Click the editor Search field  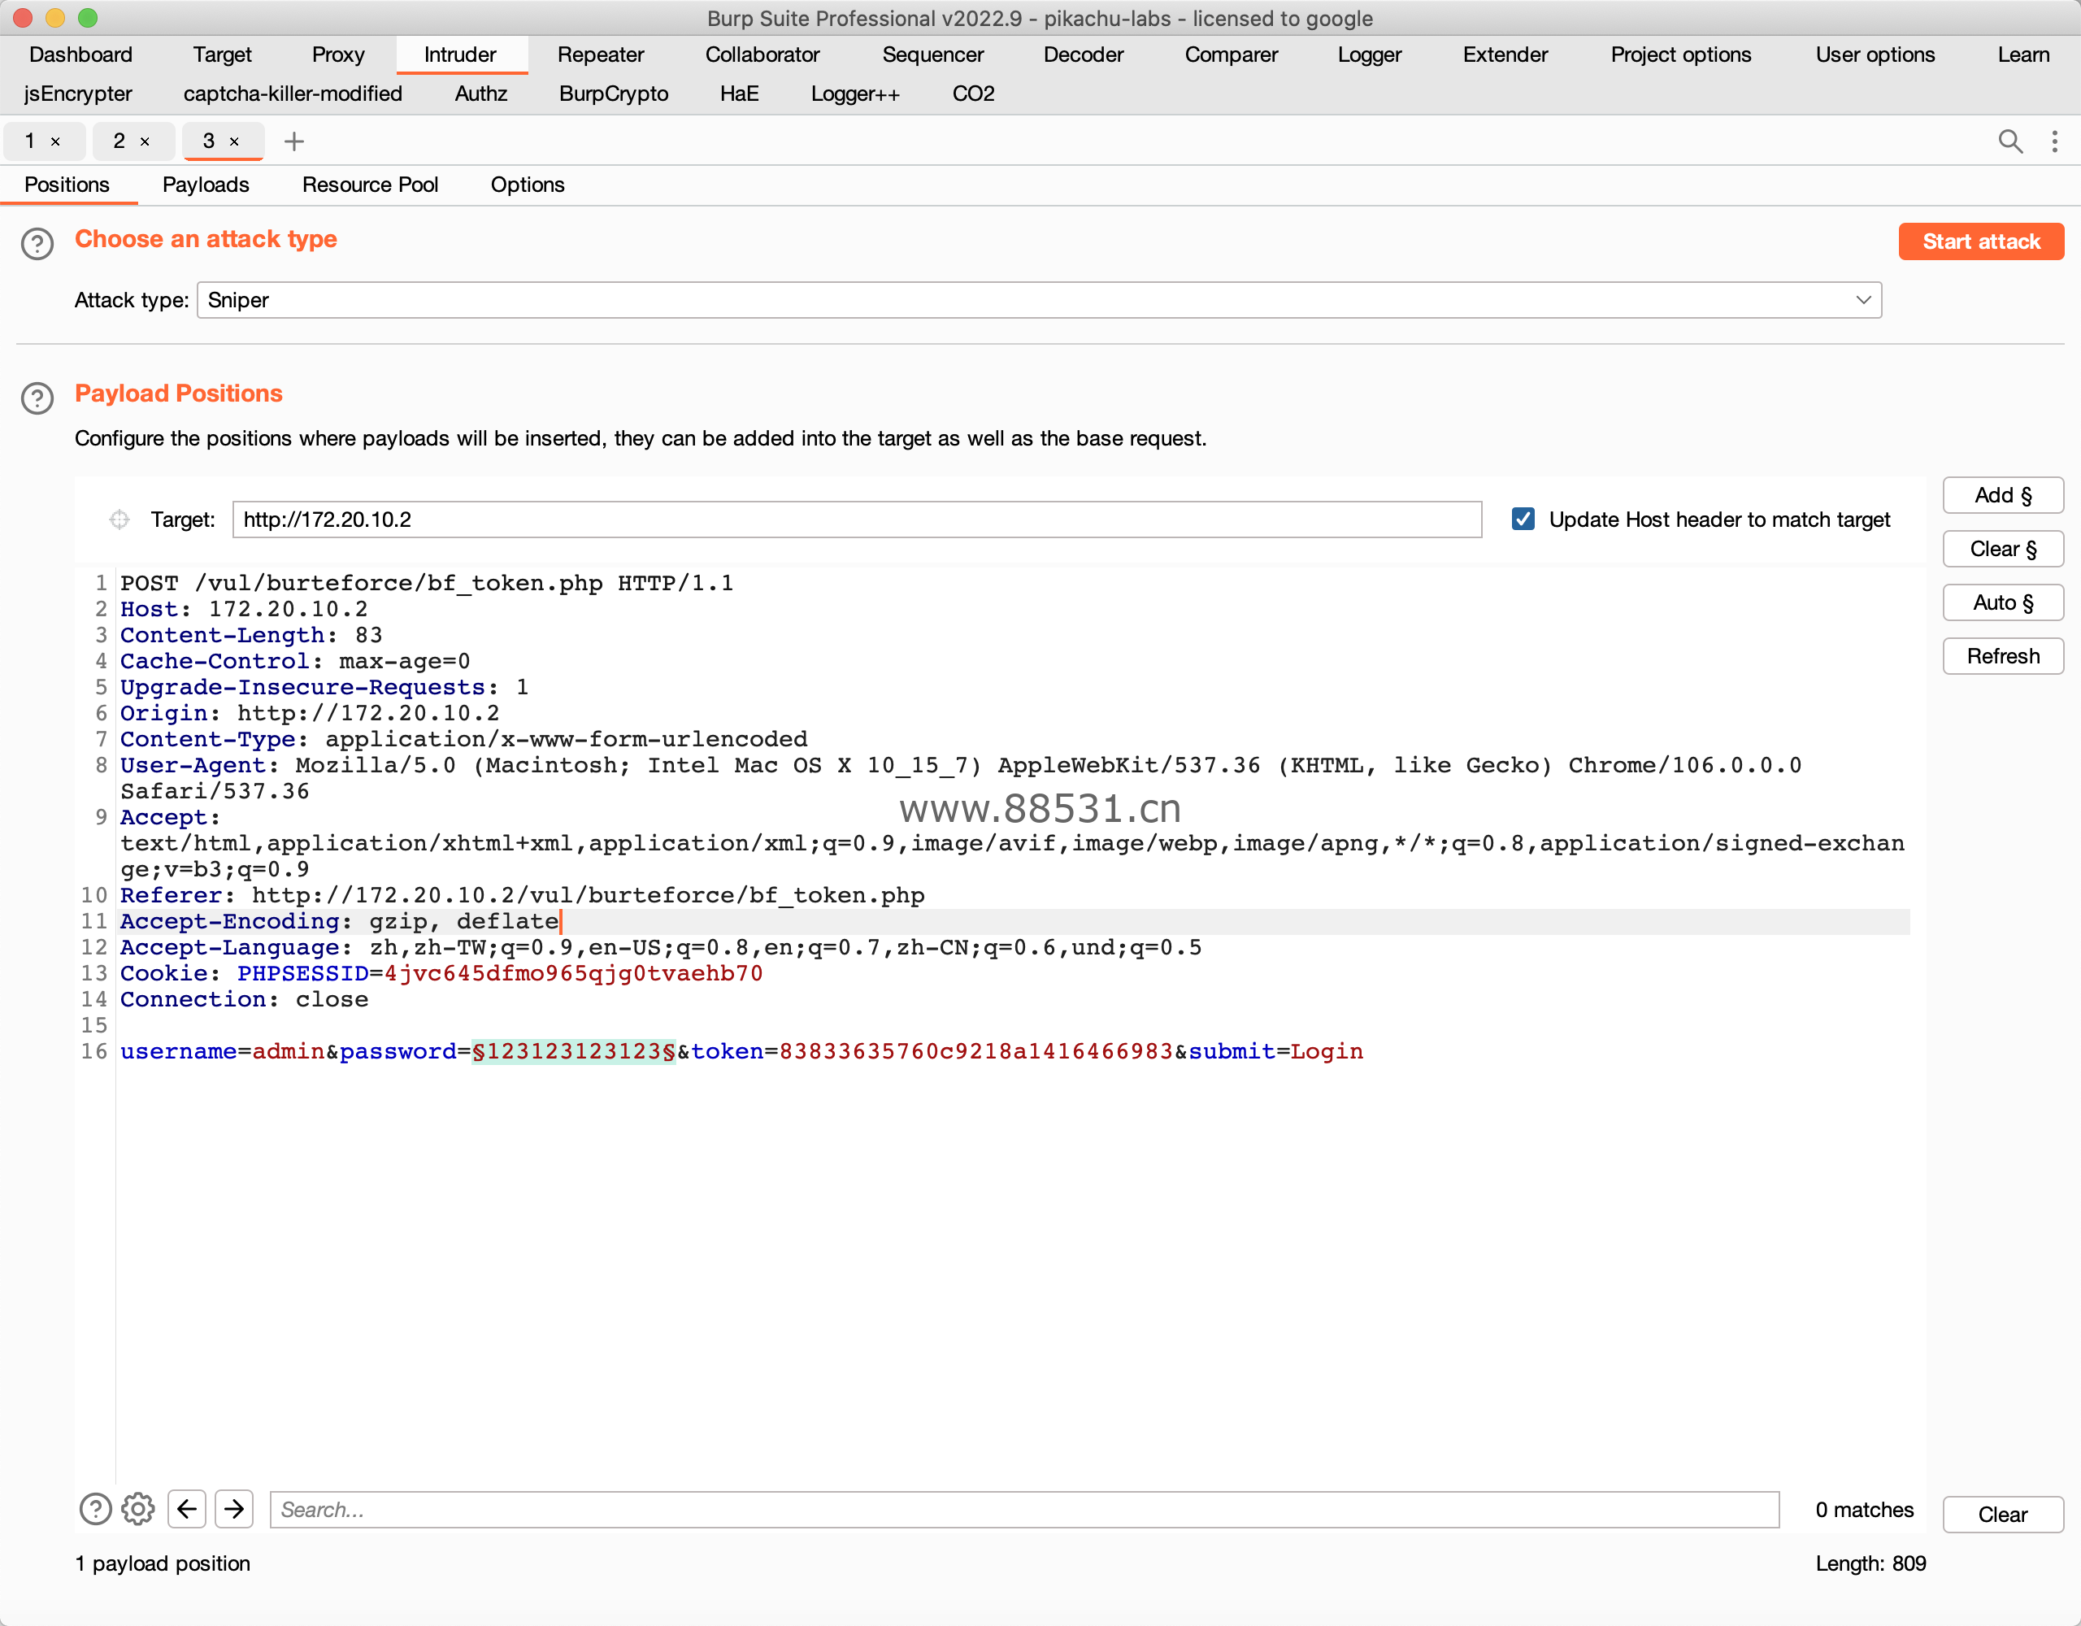pyautogui.click(x=1024, y=1510)
